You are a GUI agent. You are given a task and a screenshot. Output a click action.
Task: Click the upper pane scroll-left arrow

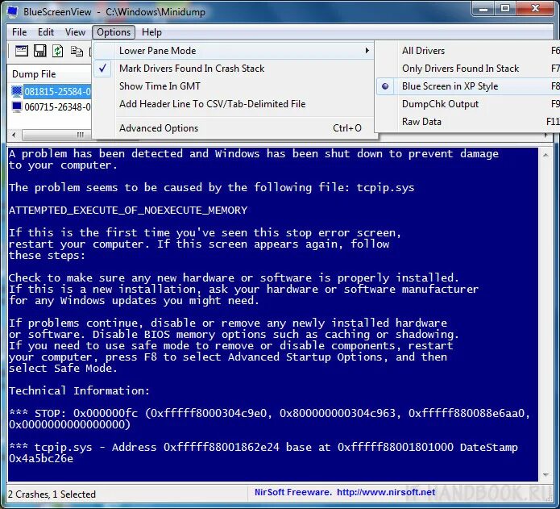(x=14, y=135)
